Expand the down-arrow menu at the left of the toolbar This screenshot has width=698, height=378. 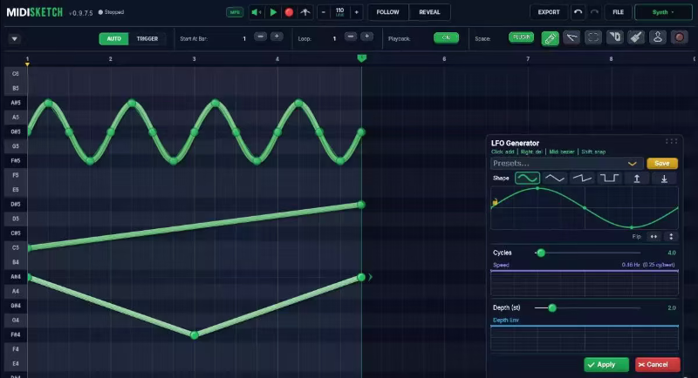15,39
